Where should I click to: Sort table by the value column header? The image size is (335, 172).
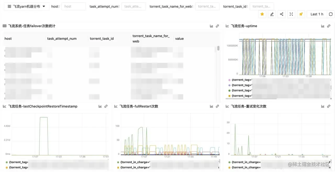[x=179, y=38]
